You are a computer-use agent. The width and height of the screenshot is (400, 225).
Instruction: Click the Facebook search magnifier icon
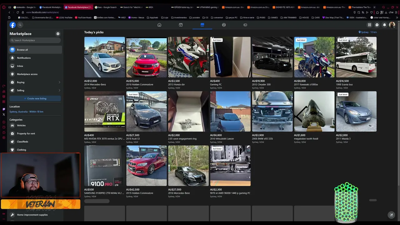tap(20, 25)
